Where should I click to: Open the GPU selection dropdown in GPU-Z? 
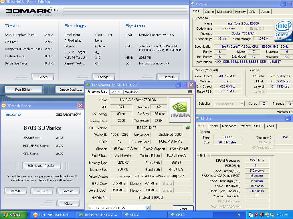pos(148,208)
